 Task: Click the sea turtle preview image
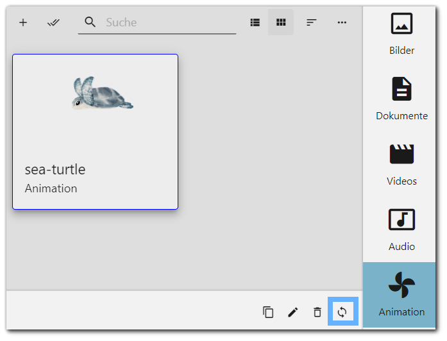click(x=102, y=93)
